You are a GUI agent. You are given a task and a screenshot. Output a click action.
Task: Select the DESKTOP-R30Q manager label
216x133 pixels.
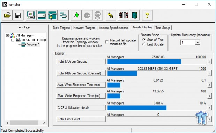pos(34,40)
